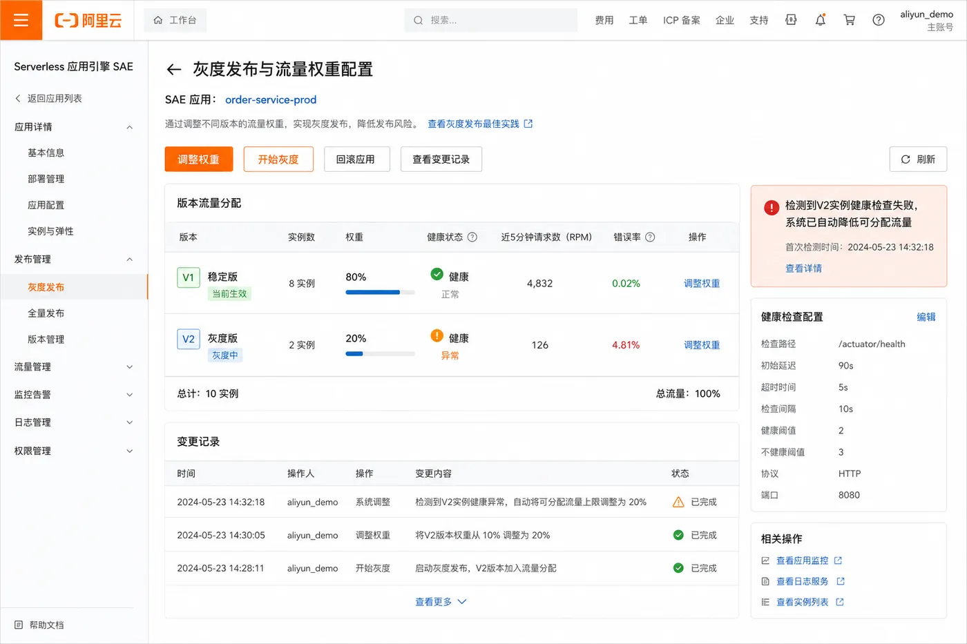Click the 查看变更记录 button
This screenshot has height=644, width=967.
441,159
